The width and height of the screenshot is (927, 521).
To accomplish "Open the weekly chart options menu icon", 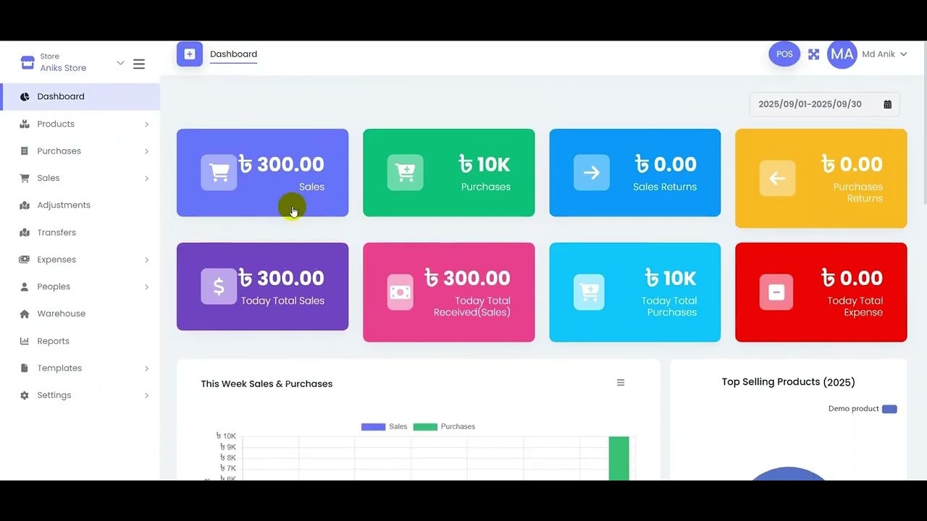I will [x=621, y=383].
